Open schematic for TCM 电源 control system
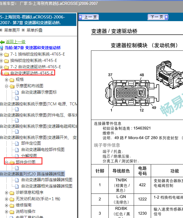Screen dimensions: 183x218 [38, 104]
